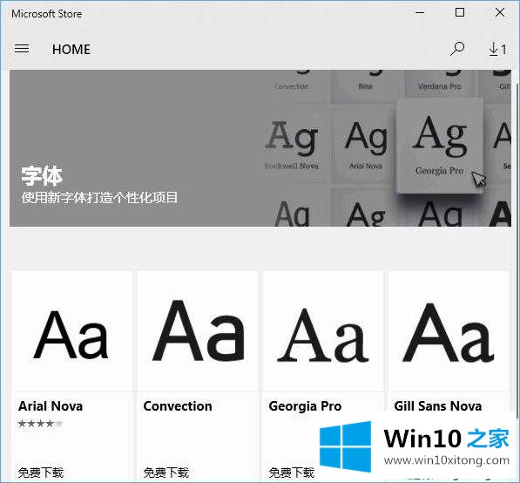520x483 pixels.
Task: Open the hamburger navigation menu
Action: click(x=22, y=49)
